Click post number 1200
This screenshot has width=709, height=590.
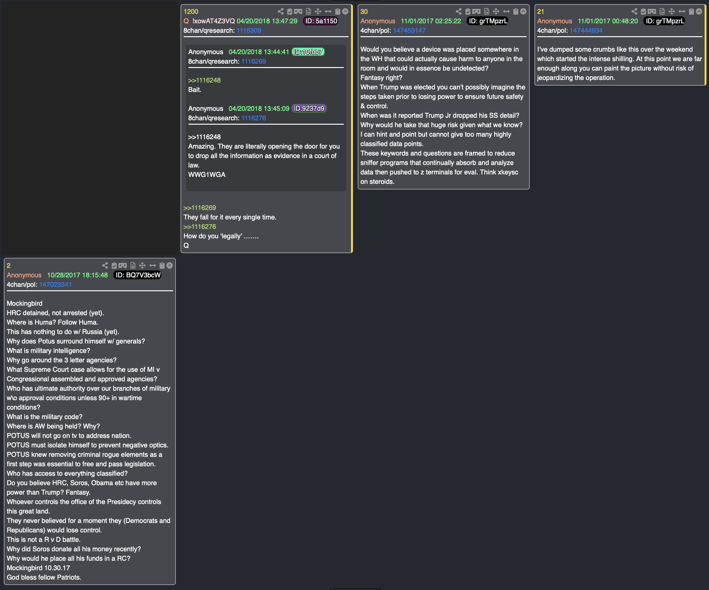[x=191, y=11]
